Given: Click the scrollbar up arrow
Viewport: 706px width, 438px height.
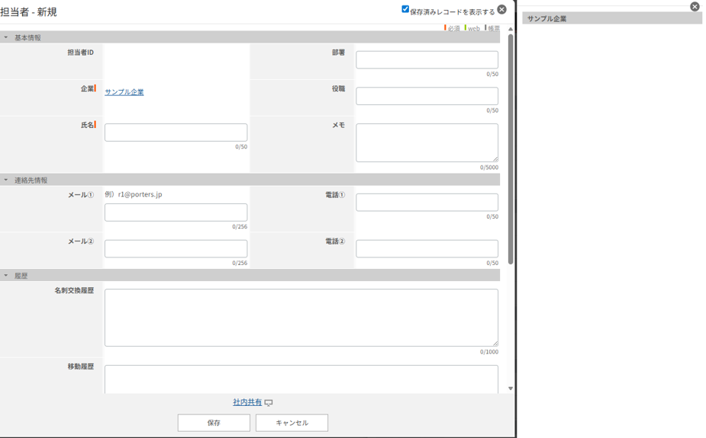Looking at the screenshot, I should click(x=511, y=29).
